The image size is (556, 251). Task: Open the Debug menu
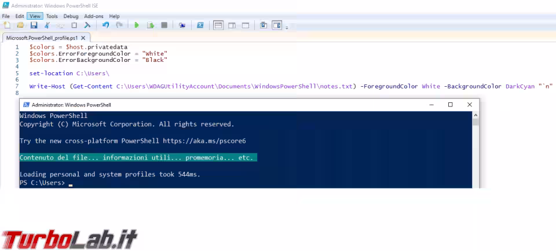pos(71,16)
